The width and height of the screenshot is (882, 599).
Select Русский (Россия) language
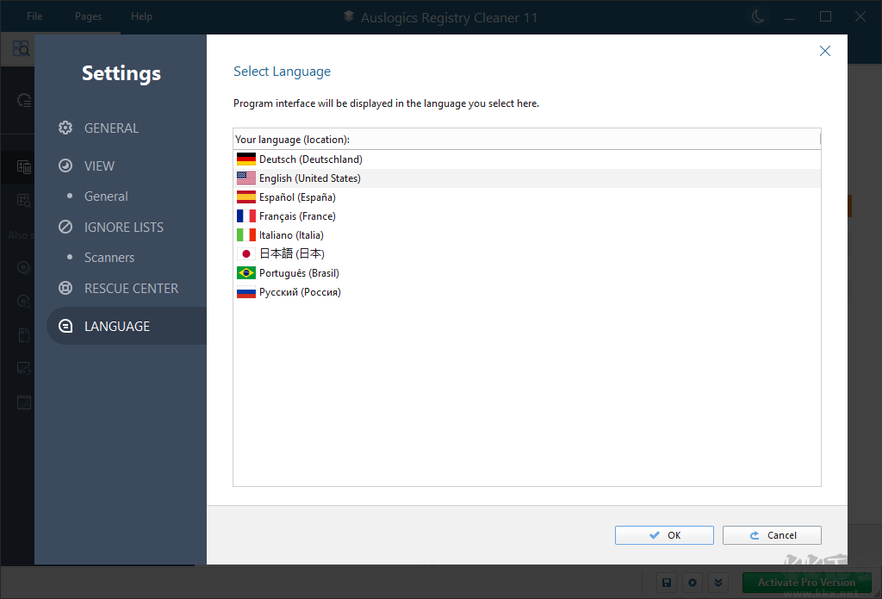tap(526, 291)
